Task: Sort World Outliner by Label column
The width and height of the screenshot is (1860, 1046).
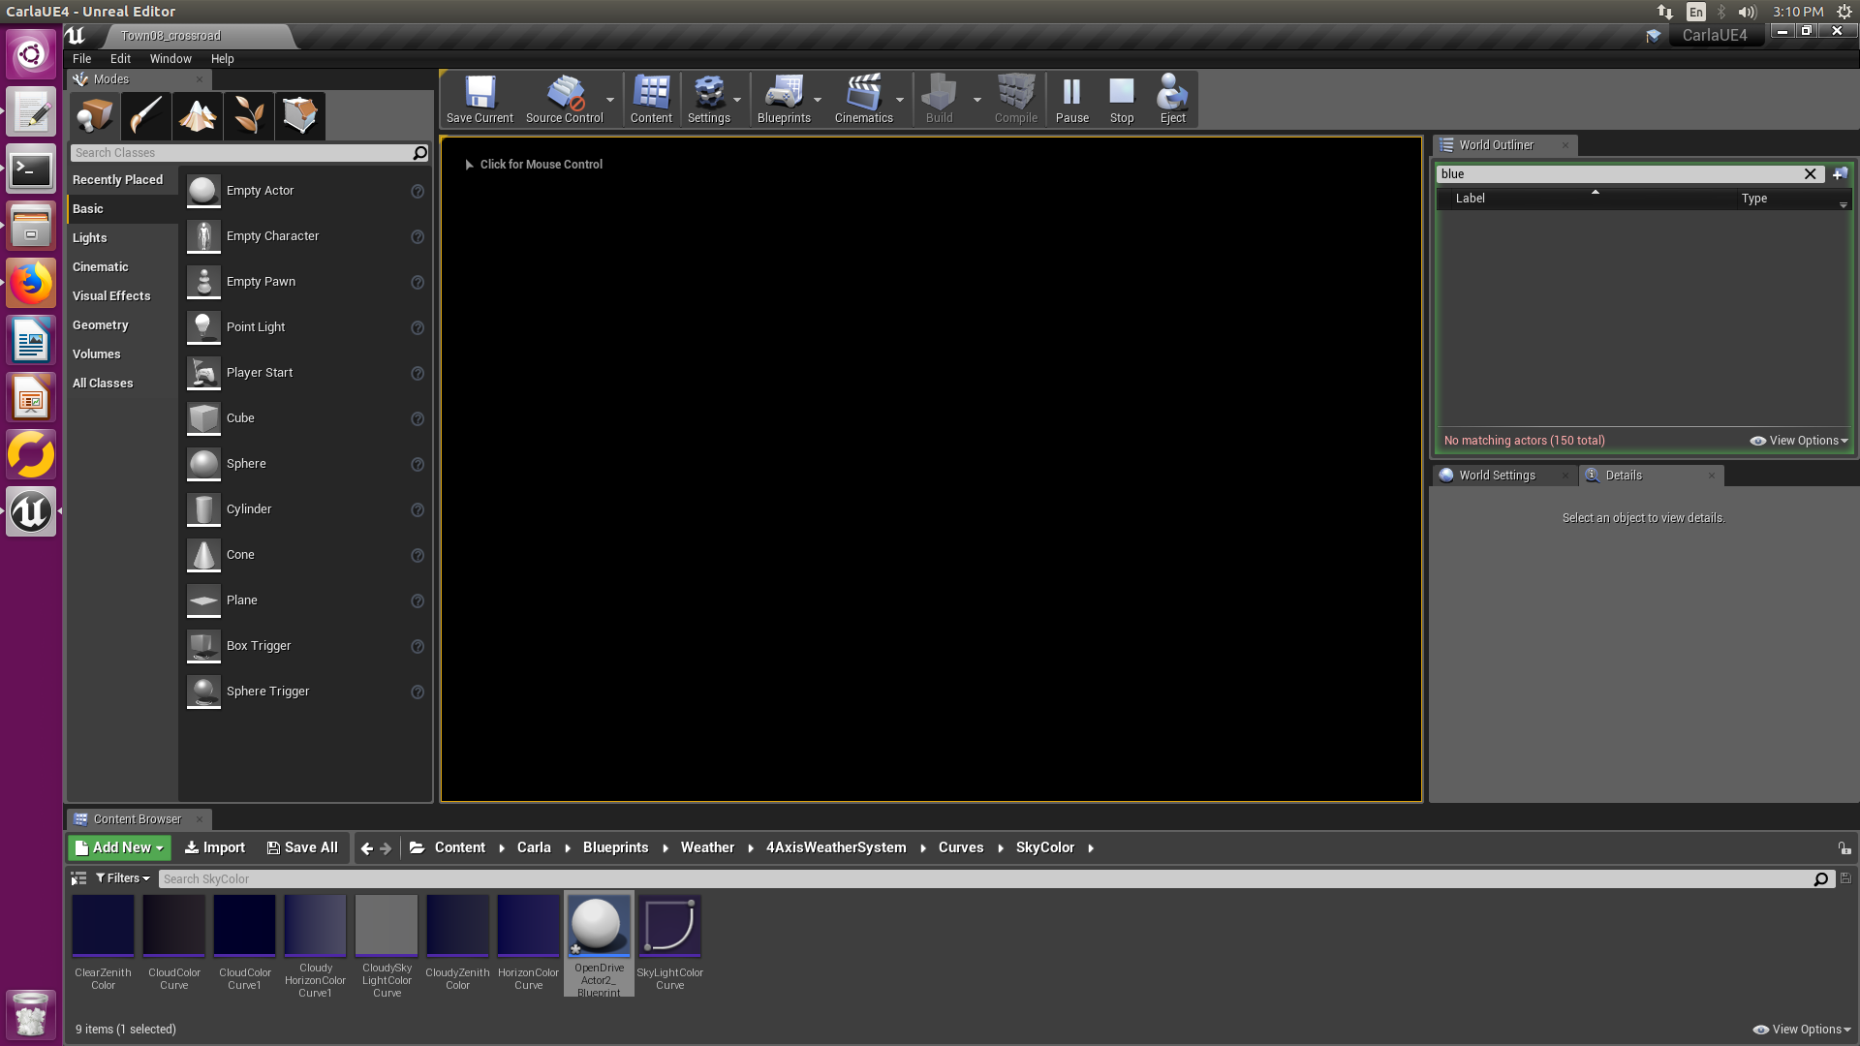Action: [1470, 199]
